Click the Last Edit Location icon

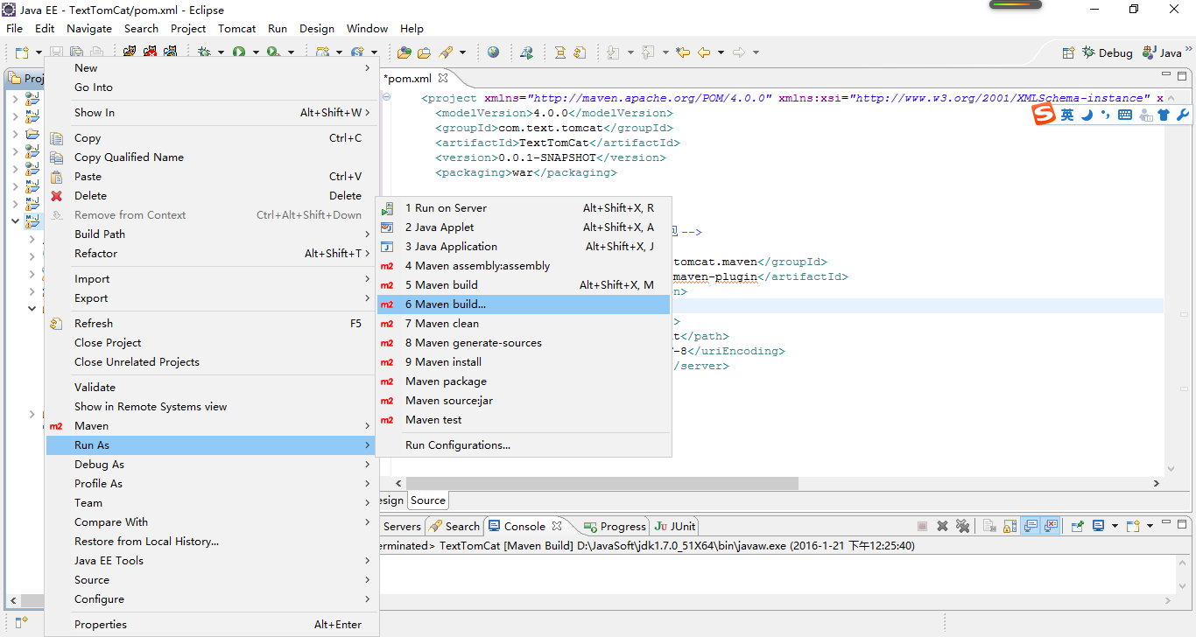tap(683, 52)
